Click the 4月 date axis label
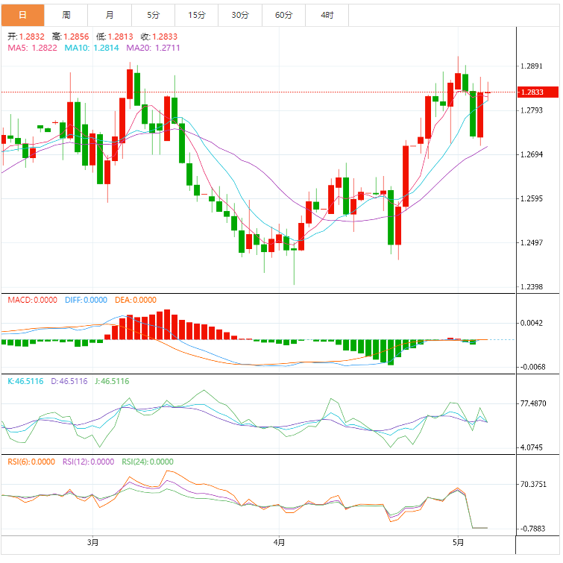Screen dimensions: 563x563 point(279,542)
